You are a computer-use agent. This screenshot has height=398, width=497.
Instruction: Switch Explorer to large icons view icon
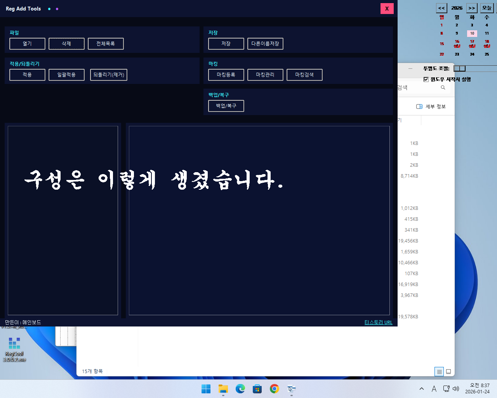(x=448, y=372)
